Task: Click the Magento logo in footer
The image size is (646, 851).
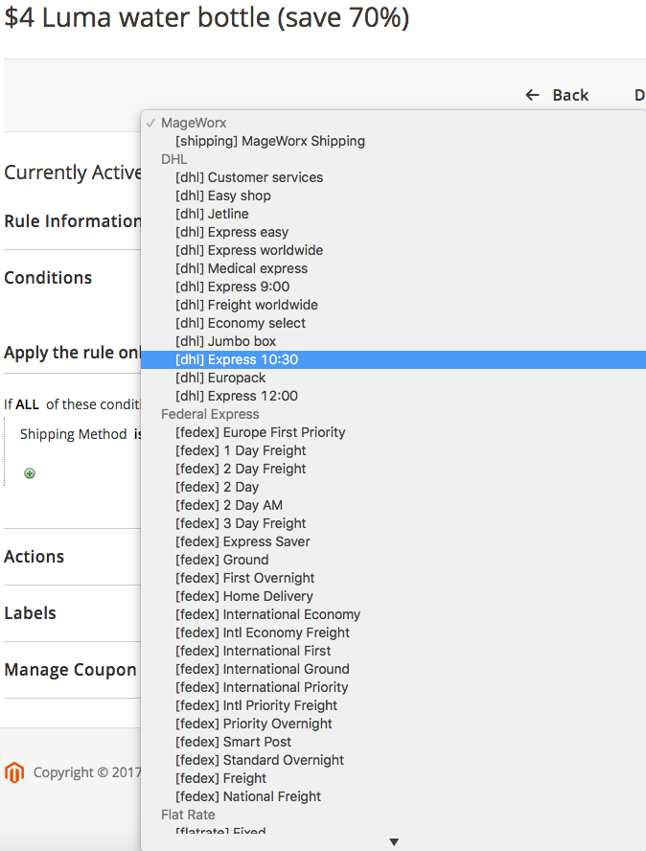Action: (14, 772)
